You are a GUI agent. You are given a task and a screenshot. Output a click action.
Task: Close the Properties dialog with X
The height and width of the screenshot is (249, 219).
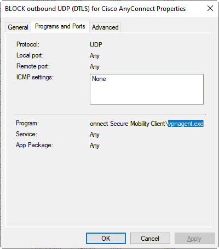coord(210,8)
